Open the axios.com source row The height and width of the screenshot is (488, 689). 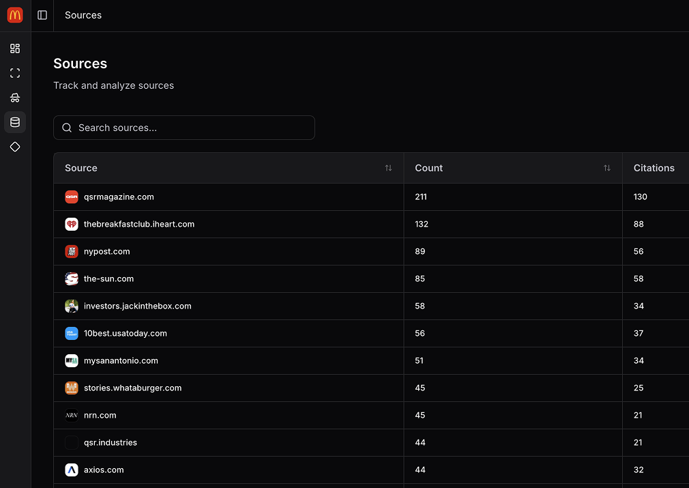(104, 470)
